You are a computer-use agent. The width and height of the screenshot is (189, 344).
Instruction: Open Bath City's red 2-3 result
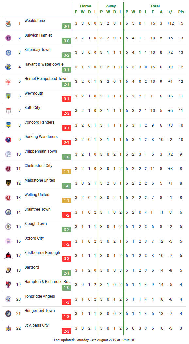(x=66, y=113)
